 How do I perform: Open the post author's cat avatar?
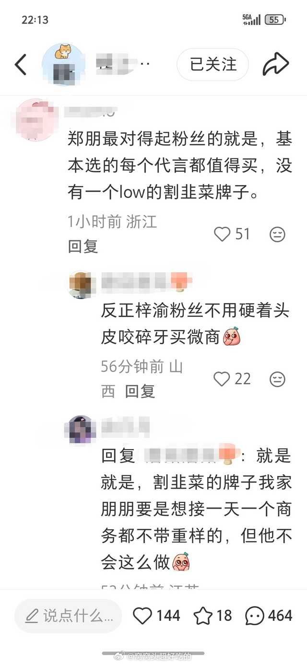click(x=63, y=65)
